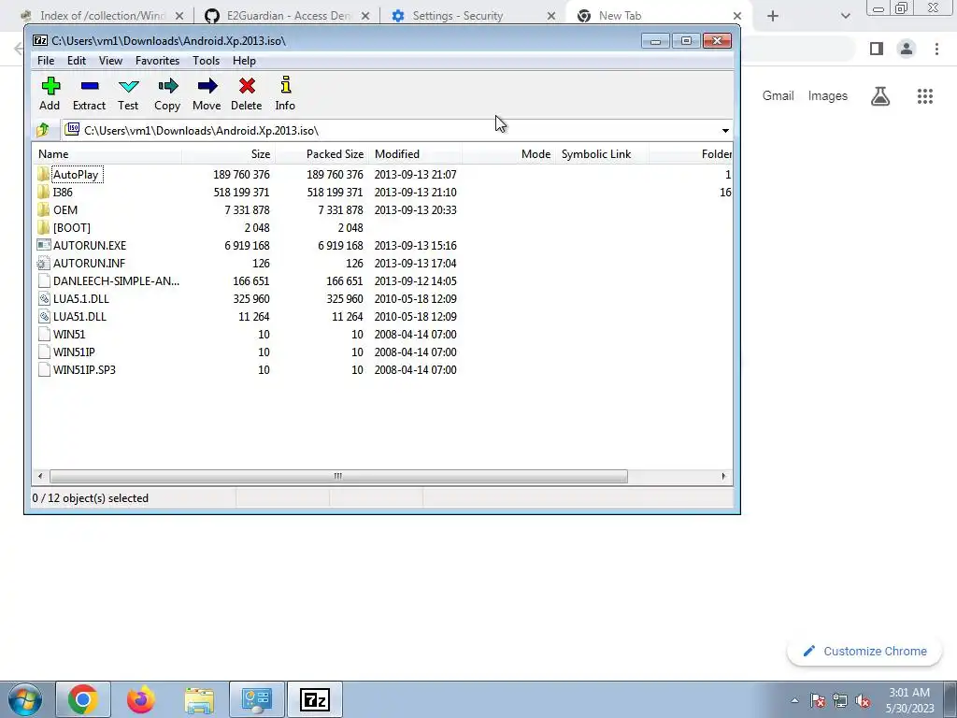The width and height of the screenshot is (957, 718).
Task: Sort by Packed Size column header
Action: (321, 154)
